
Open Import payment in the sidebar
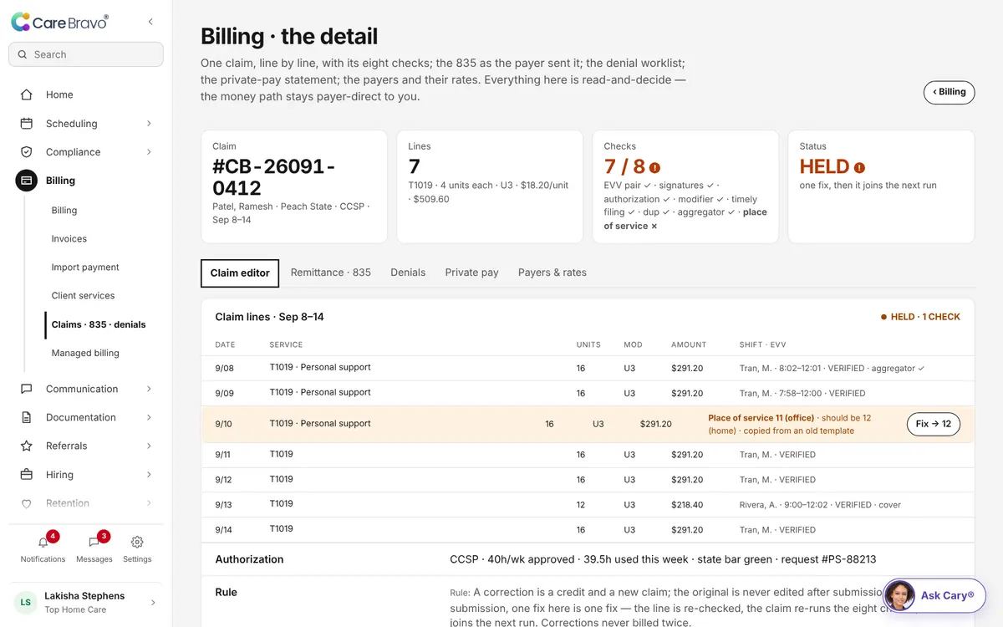(x=85, y=268)
